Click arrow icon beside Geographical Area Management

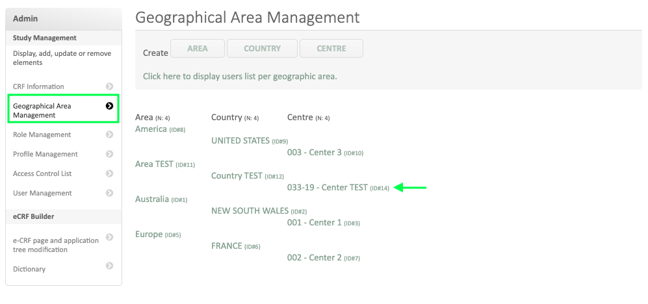[x=109, y=106]
